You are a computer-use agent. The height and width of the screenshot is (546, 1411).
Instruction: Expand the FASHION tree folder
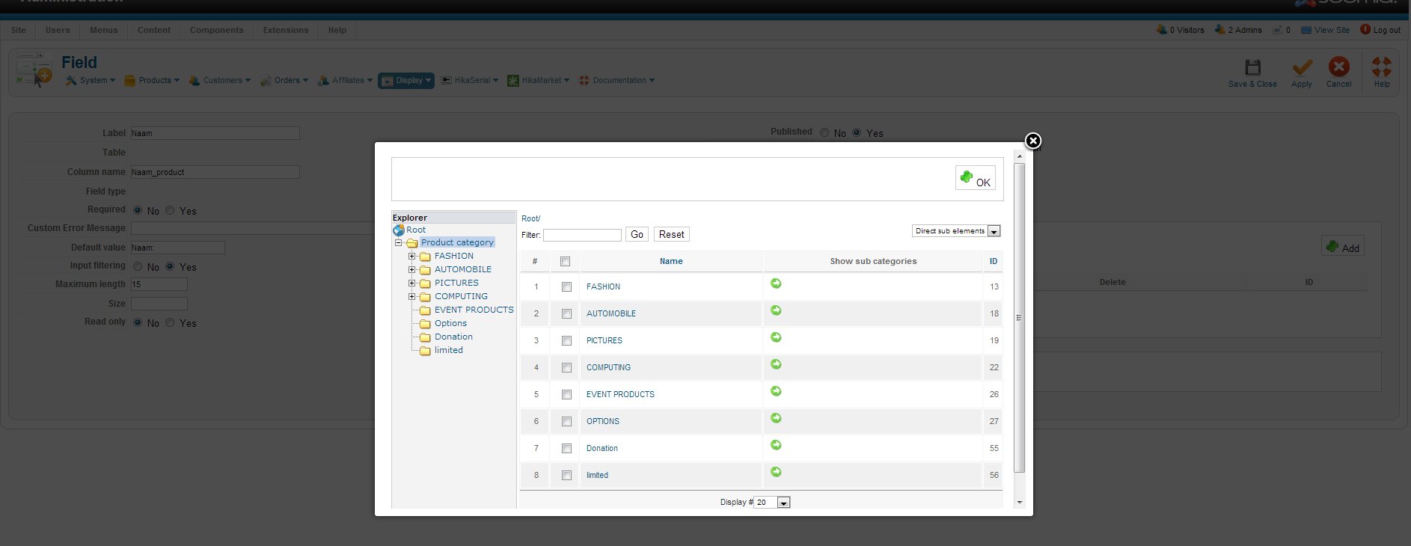tap(411, 257)
